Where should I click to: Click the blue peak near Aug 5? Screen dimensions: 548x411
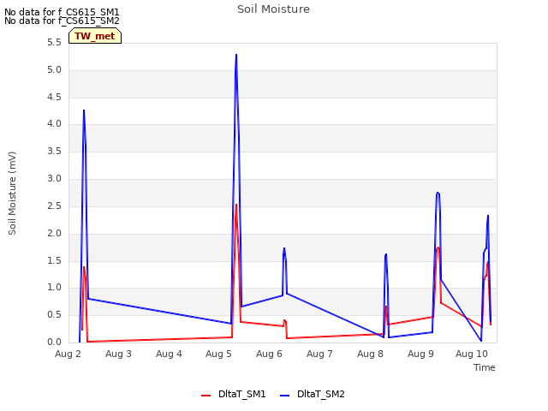click(x=236, y=55)
